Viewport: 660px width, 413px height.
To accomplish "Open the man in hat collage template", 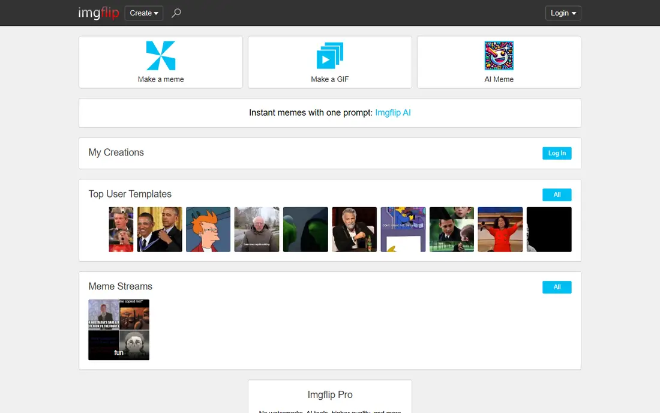I will coord(452,229).
